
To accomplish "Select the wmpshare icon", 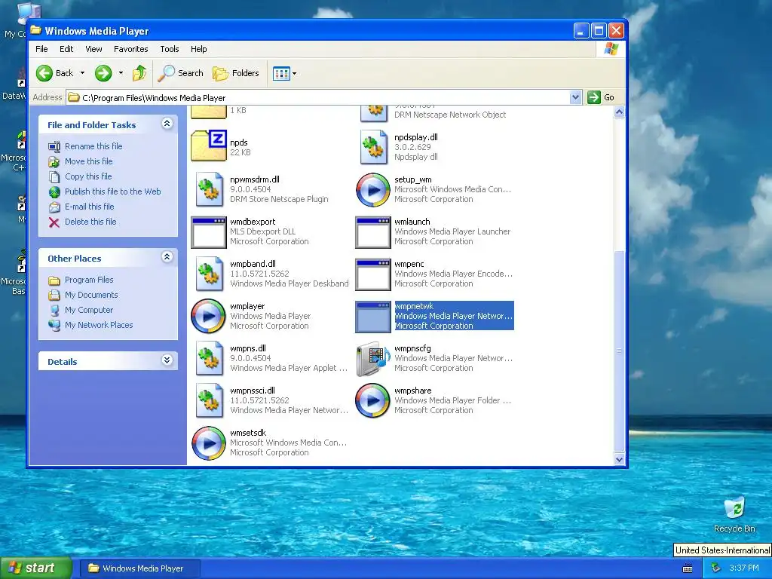I will pos(373,401).
